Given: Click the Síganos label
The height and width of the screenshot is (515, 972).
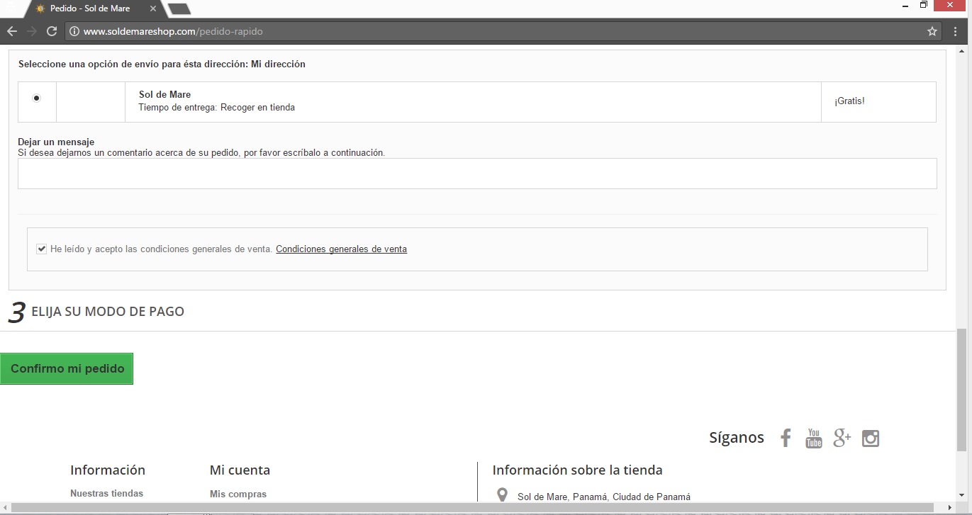Looking at the screenshot, I should click(737, 438).
